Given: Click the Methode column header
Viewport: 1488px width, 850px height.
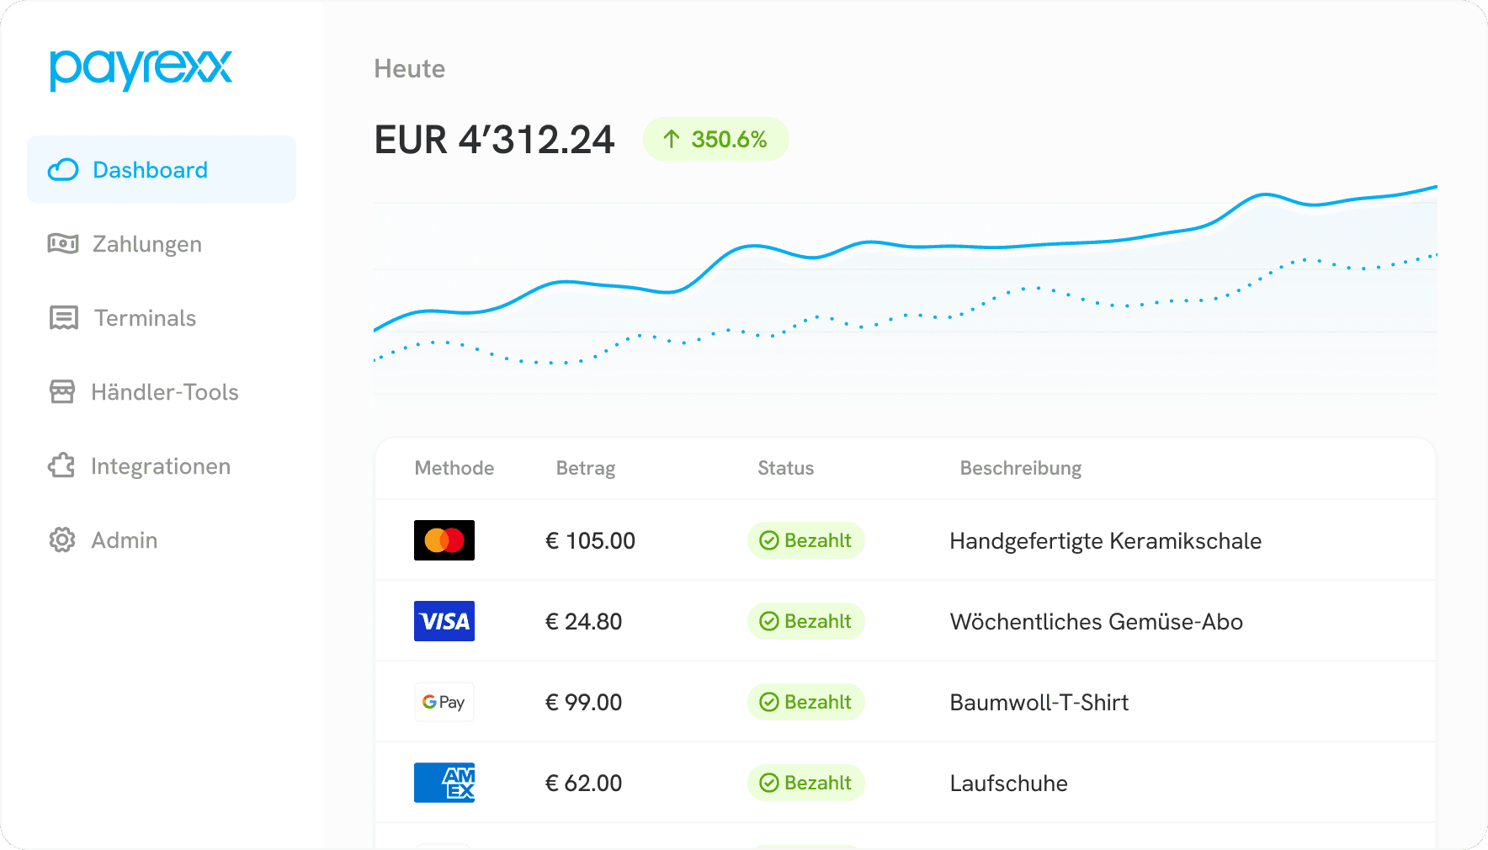Looking at the screenshot, I should coord(454,468).
